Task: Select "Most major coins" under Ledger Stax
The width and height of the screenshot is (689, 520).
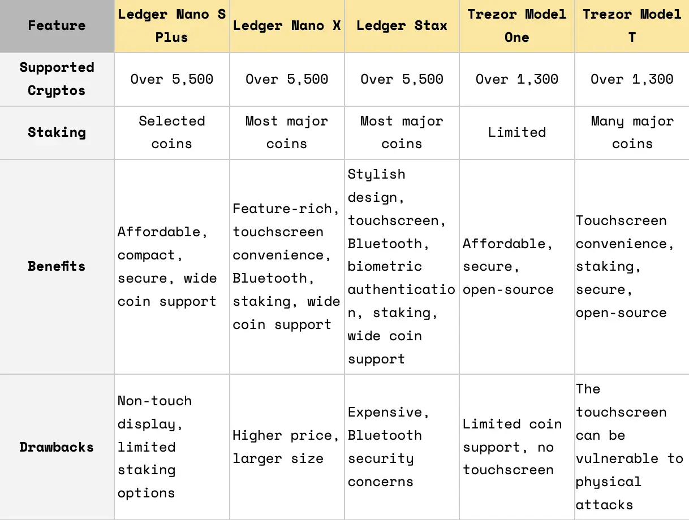Action: tap(402, 132)
